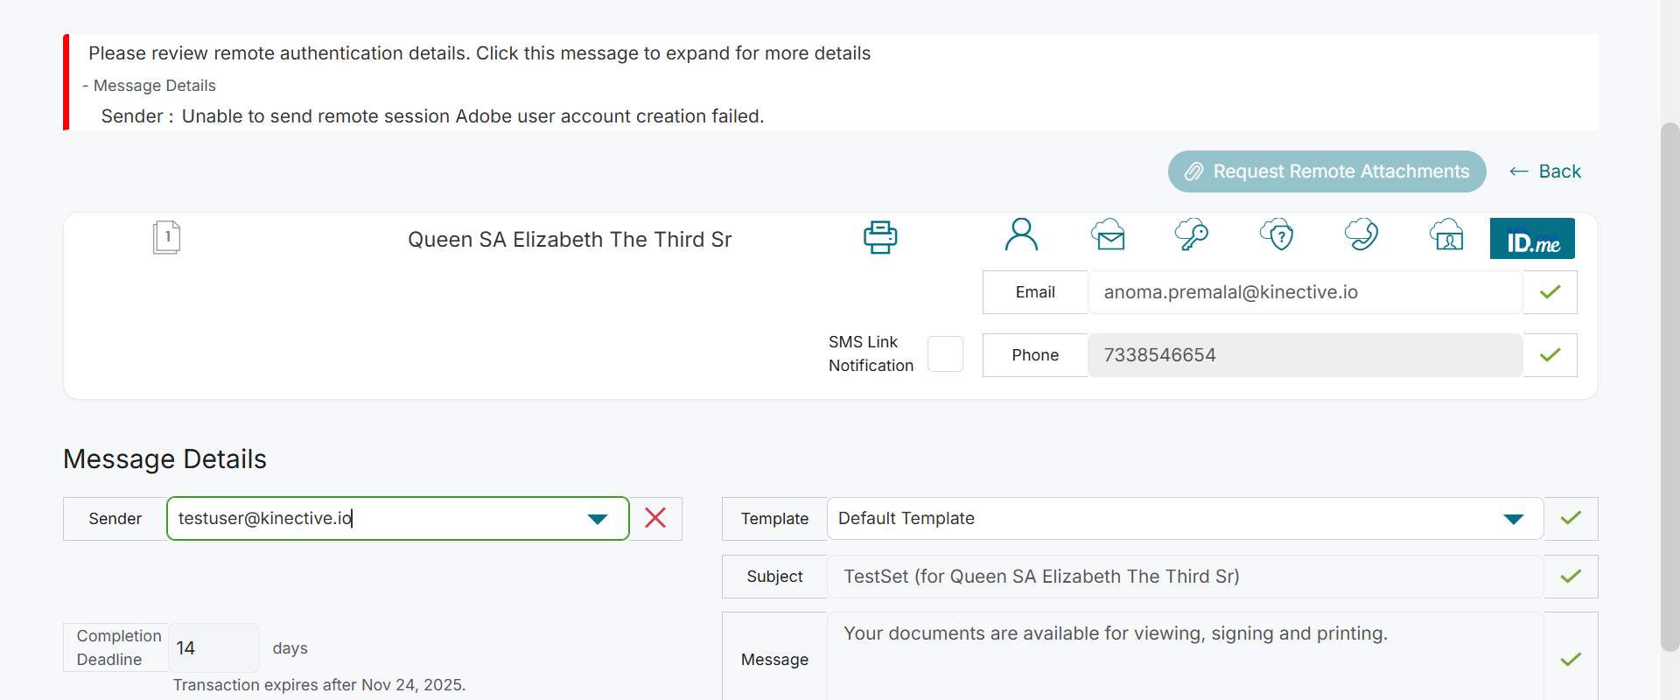Select the ID.me verification option
The width and height of the screenshot is (1680, 700).
click(1532, 239)
